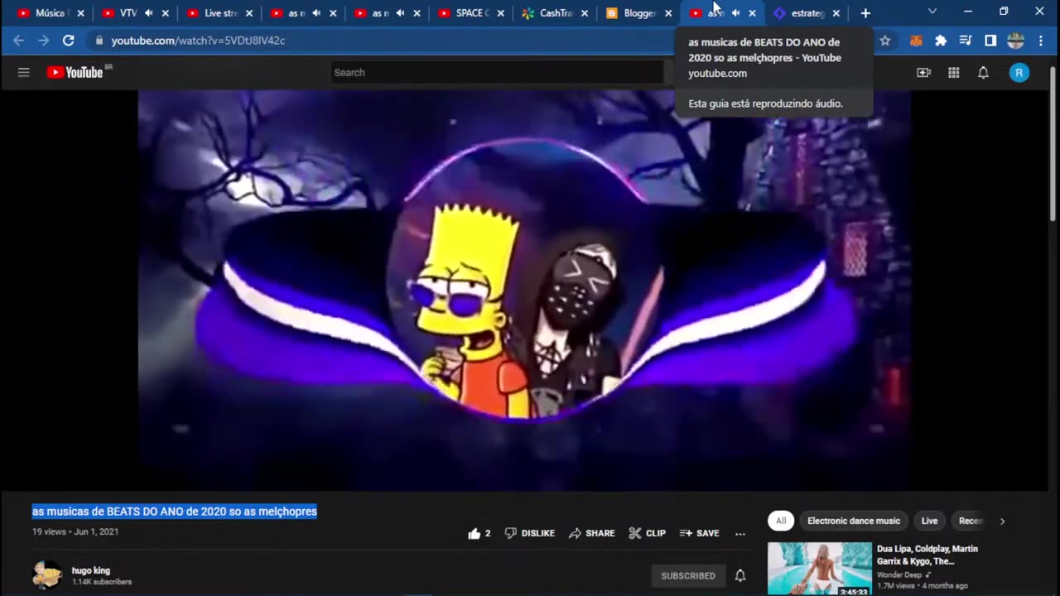Open the YouTube Create video icon

(x=923, y=73)
